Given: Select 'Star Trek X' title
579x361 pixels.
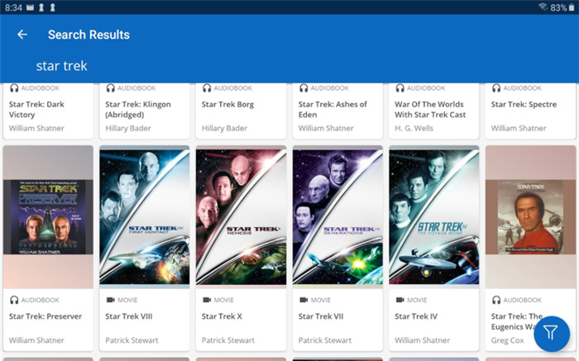Looking at the screenshot, I should (x=222, y=316).
